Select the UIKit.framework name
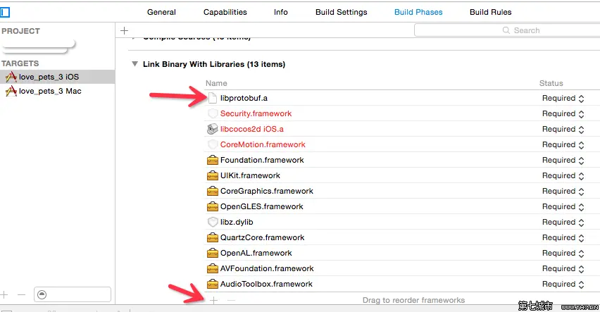 tap(250, 175)
